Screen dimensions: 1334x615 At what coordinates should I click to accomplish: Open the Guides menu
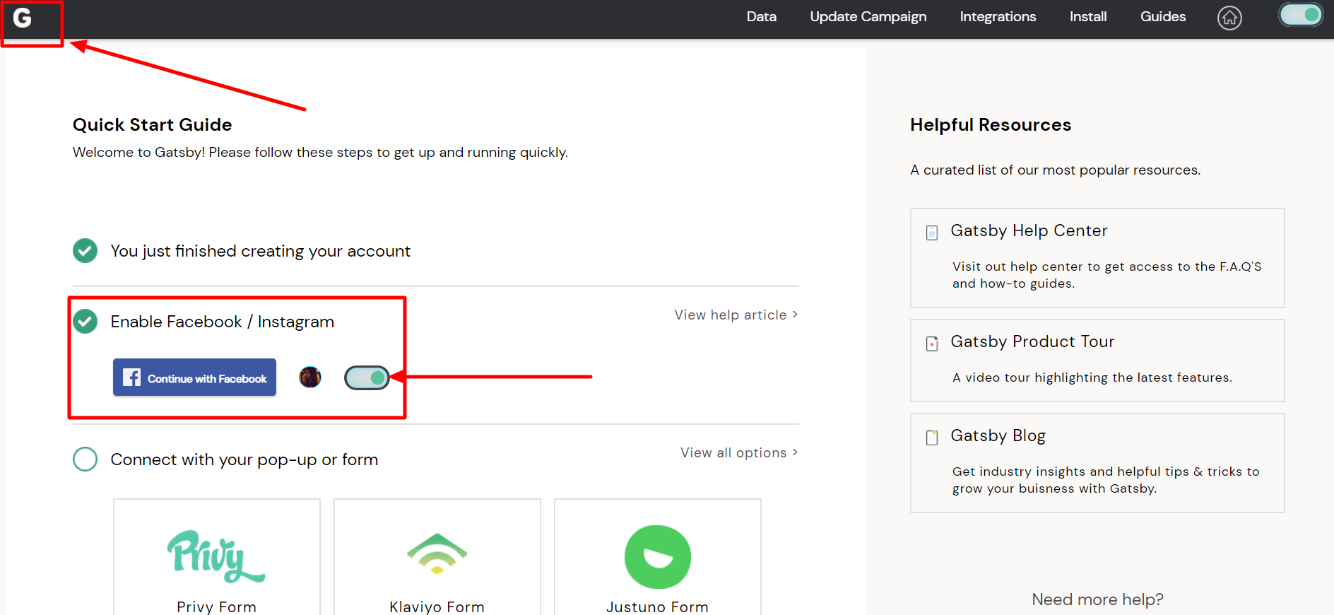[1163, 16]
